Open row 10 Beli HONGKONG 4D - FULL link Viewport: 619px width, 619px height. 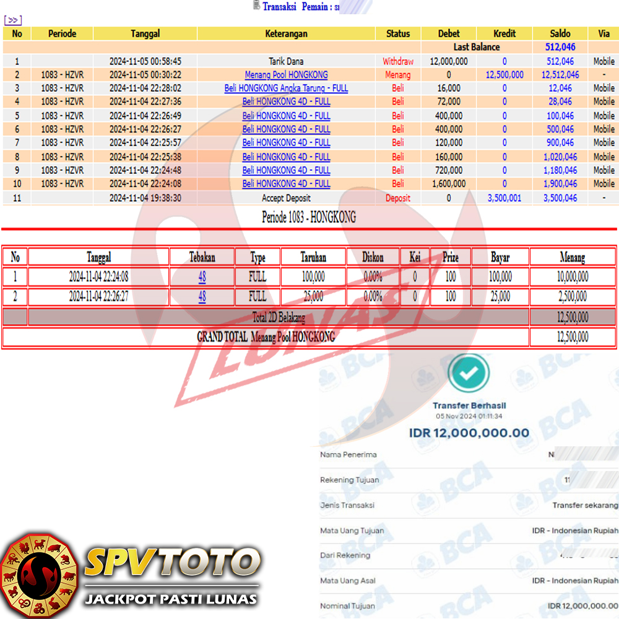coord(286,184)
